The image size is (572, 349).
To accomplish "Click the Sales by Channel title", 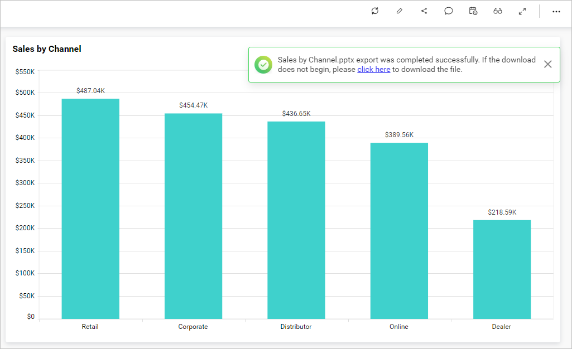I will pos(47,49).
